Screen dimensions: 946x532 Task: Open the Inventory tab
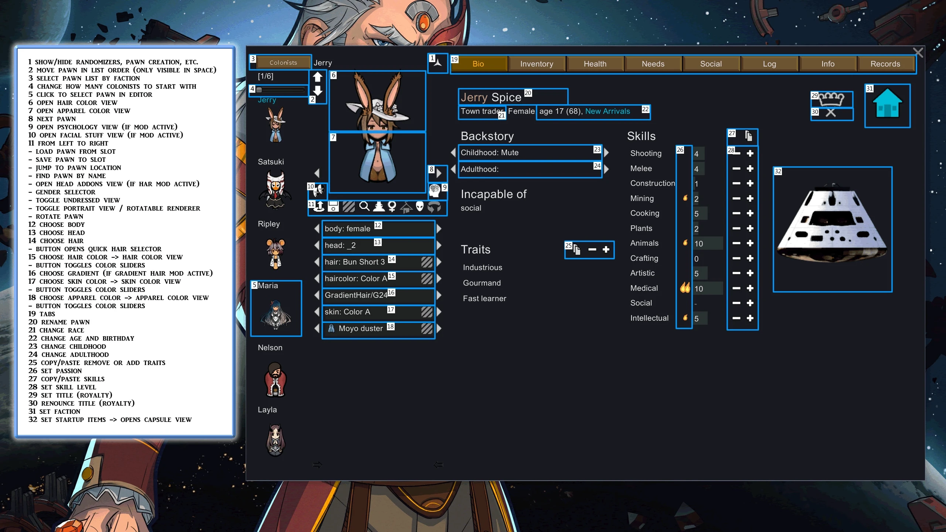(537, 64)
